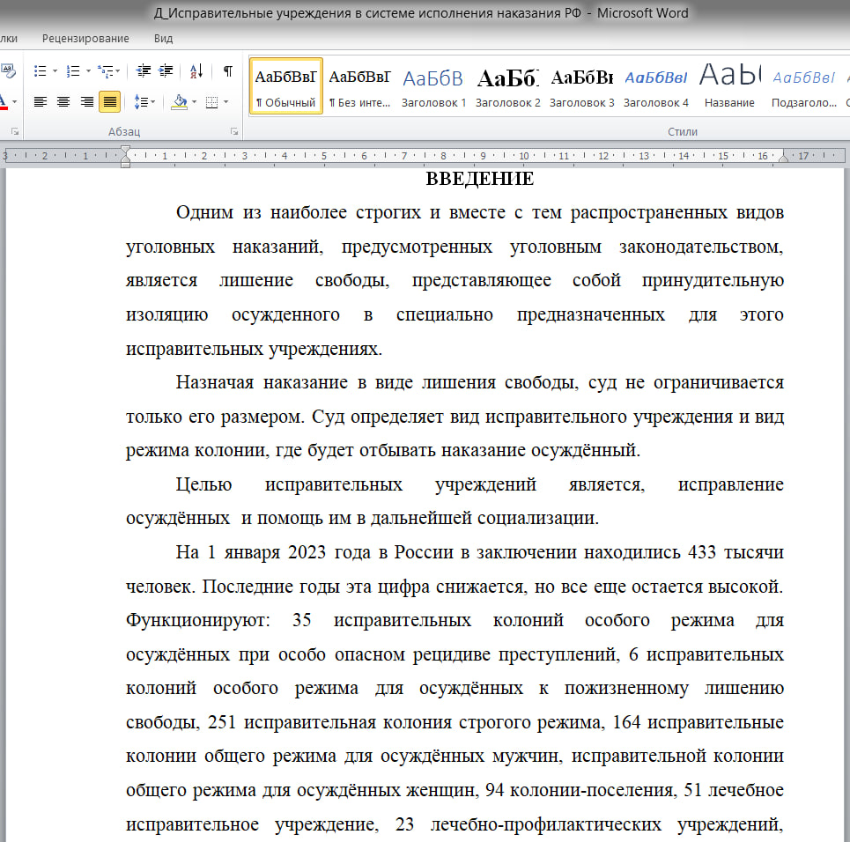Image resolution: width=850 pixels, height=842 pixels.
Task: Click the paragraph borders icon
Action: [211, 102]
